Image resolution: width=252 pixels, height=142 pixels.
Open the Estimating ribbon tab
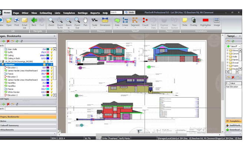(x=46, y=13)
